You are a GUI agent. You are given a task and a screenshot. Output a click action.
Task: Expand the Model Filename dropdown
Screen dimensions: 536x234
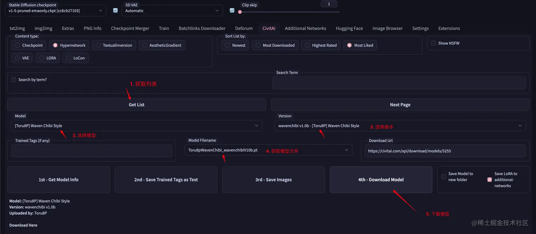coord(268,150)
